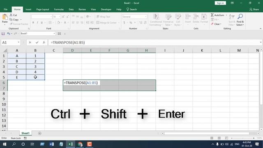Open the General number format dropdown

146,16
